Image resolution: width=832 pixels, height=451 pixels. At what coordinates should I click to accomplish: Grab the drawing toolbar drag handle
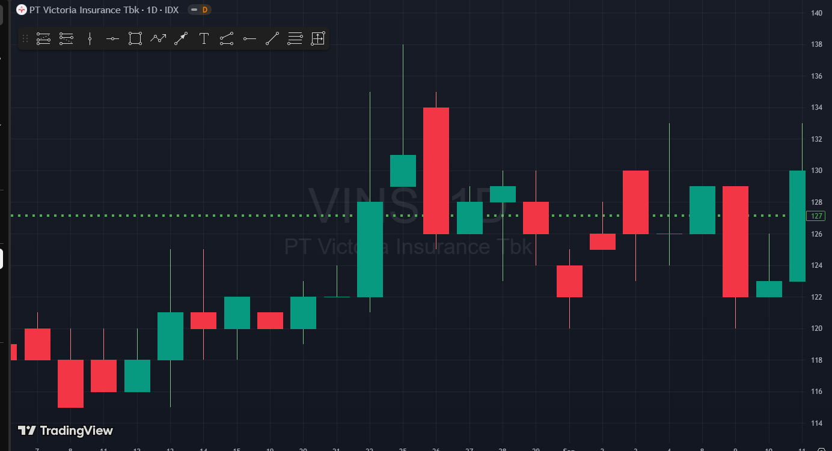[x=25, y=39]
